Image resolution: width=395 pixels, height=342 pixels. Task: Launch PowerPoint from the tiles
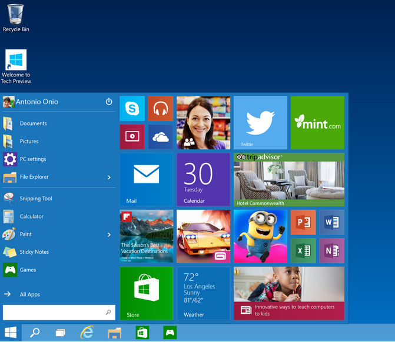pos(303,222)
